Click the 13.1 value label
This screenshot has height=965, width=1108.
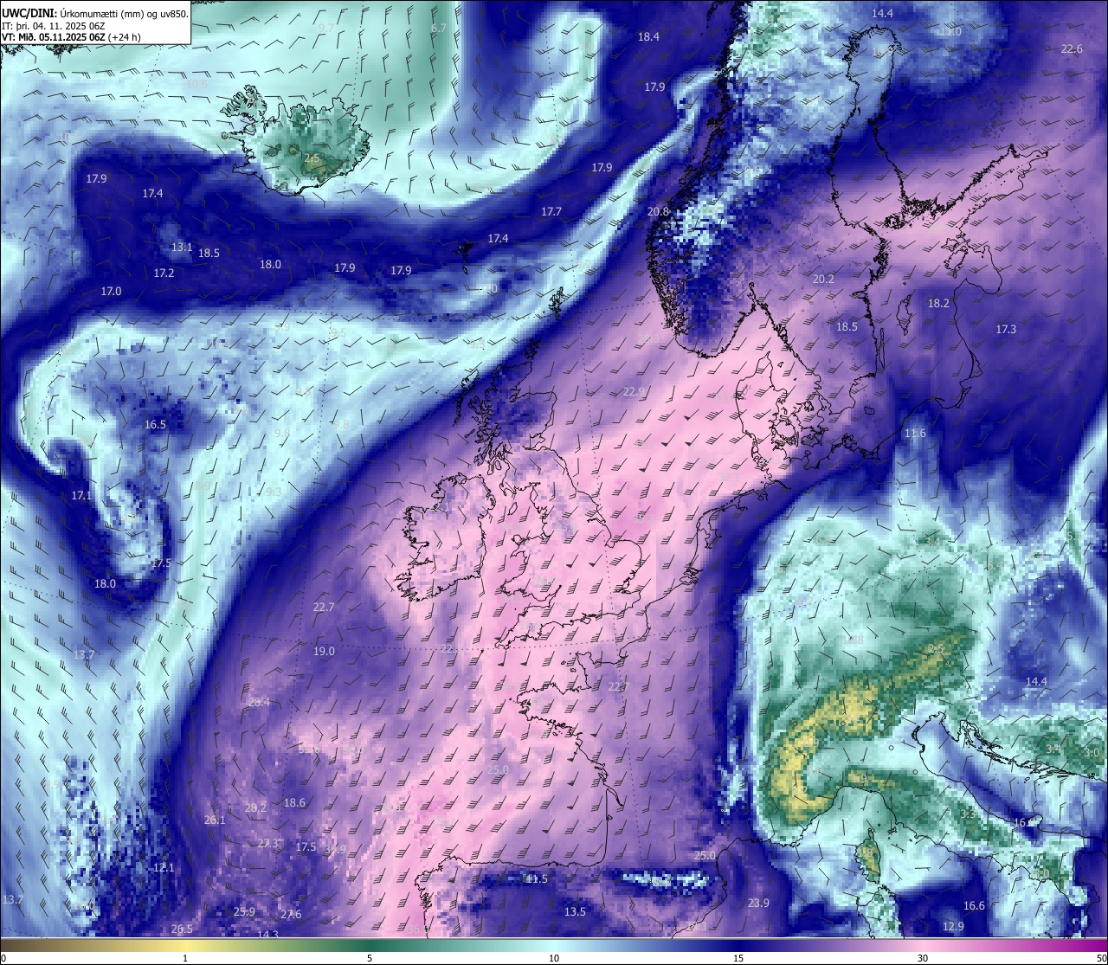click(x=181, y=247)
